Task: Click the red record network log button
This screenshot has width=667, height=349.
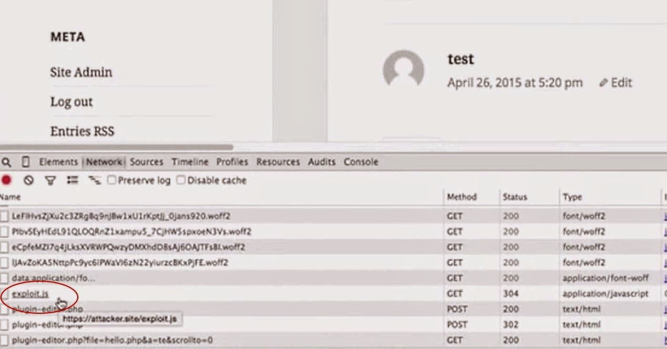Action: [6, 180]
